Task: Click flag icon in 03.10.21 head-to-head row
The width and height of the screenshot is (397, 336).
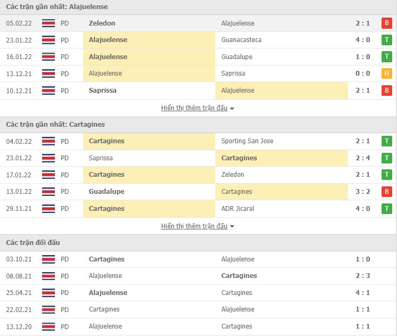Action: point(48,259)
